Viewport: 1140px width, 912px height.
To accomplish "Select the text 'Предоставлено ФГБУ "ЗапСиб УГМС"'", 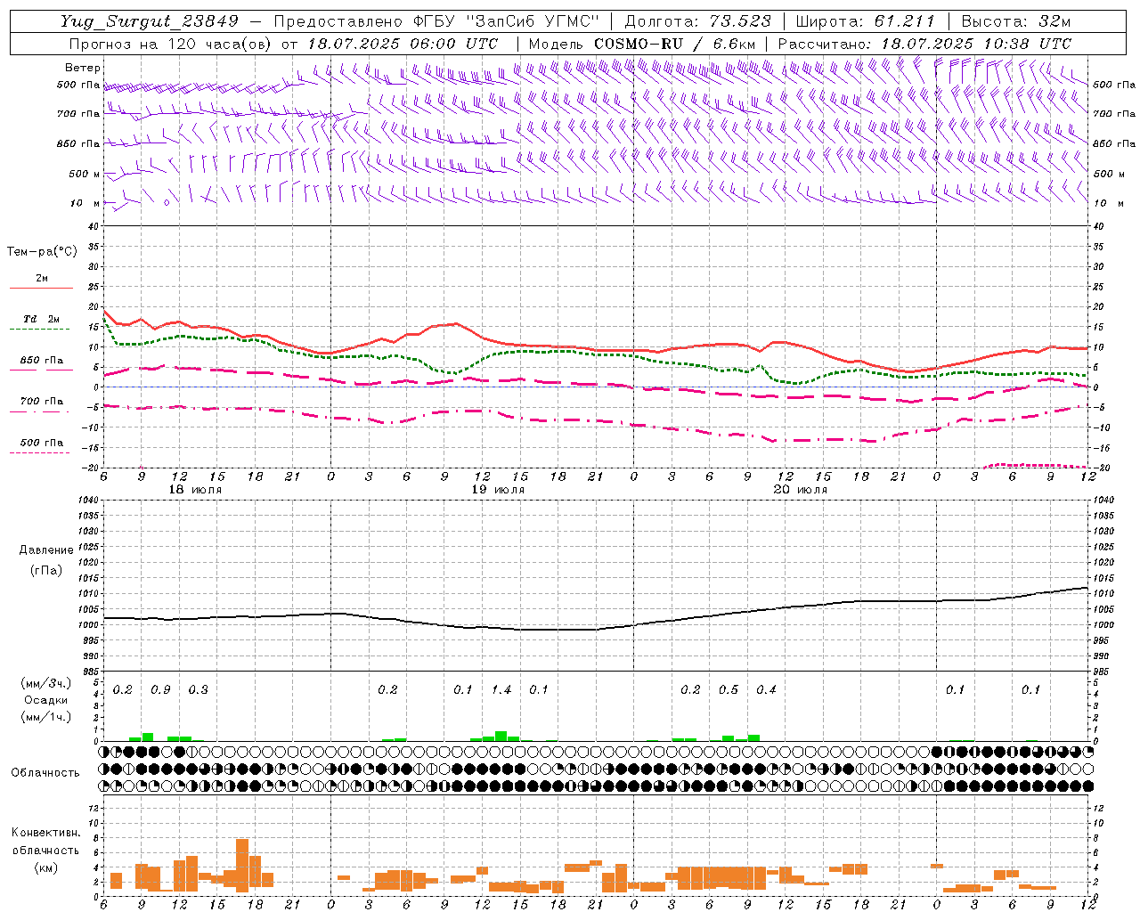I will [436, 21].
